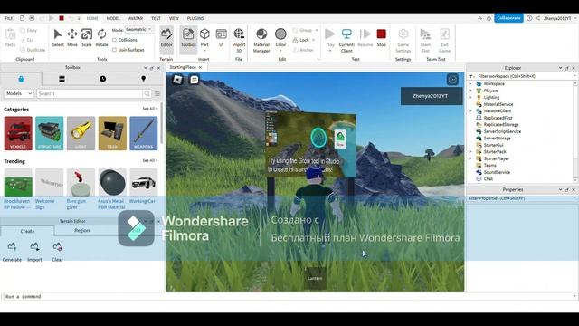Switch to the AVATAR ribbon tab
Screen dimensions: 579x326
(136, 18)
